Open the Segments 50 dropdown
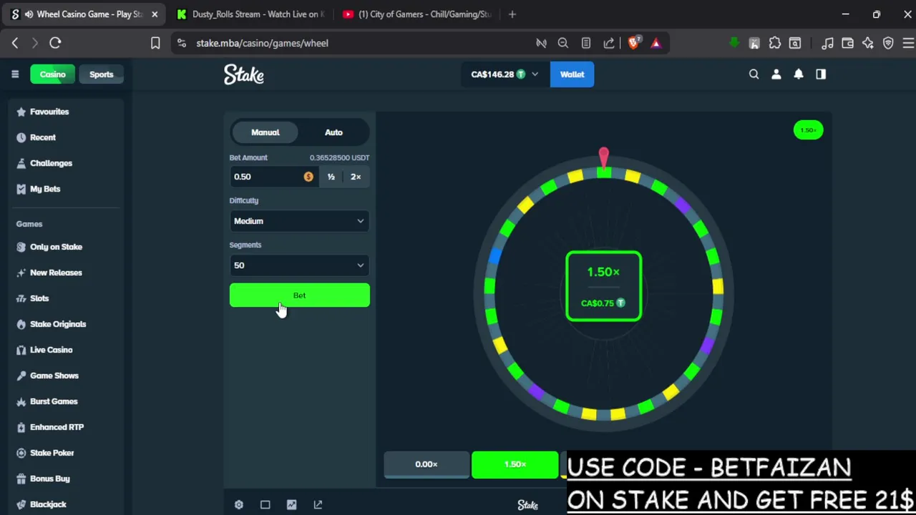This screenshot has width=916, height=515. tap(299, 265)
